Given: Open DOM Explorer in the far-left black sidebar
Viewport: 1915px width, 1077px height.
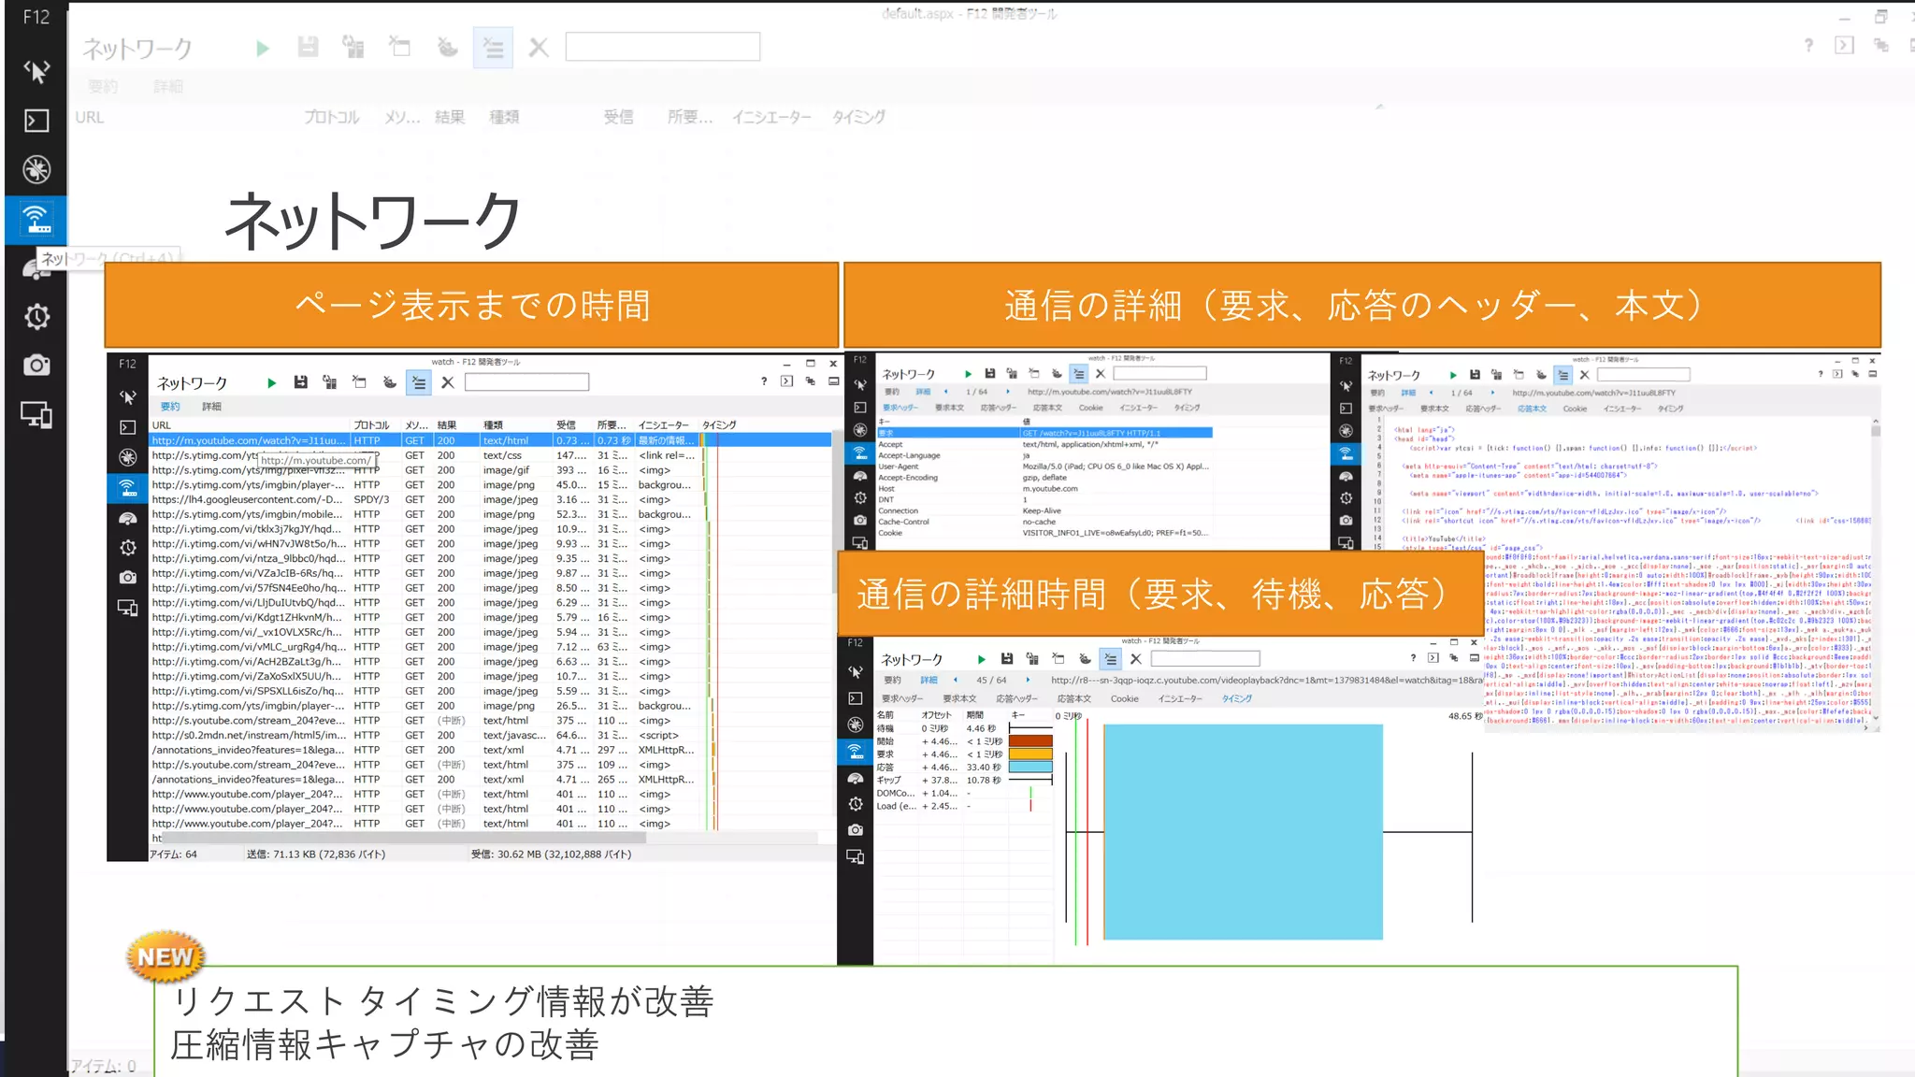Looking at the screenshot, I should pos(36,71).
